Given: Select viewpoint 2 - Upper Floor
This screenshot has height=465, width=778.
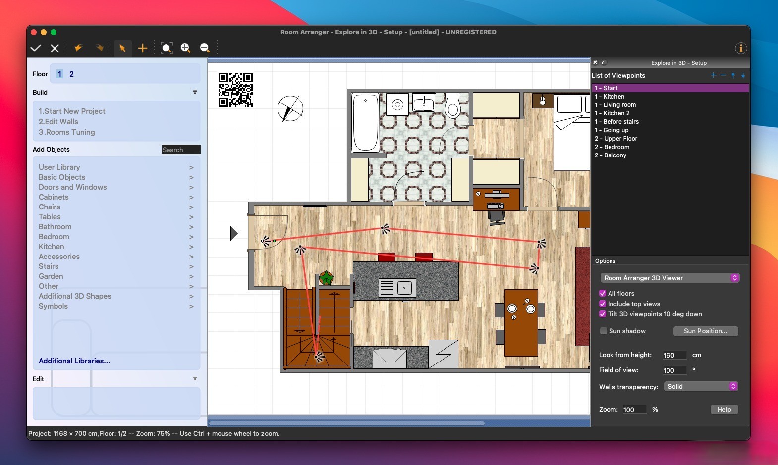Looking at the screenshot, I should click(670, 139).
